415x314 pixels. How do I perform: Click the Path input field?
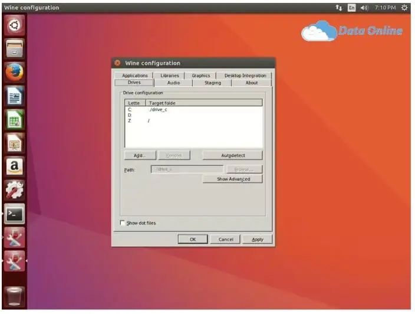point(187,169)
